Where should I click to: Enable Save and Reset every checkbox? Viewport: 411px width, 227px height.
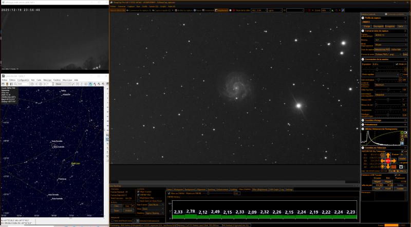tap(112, 221)
